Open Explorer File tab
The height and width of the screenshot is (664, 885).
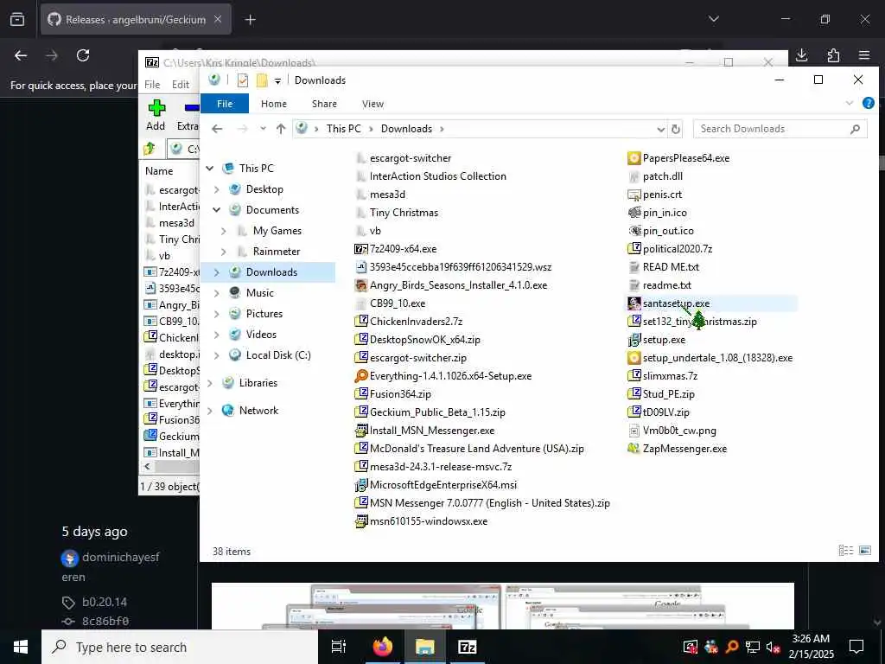(225, 104)
